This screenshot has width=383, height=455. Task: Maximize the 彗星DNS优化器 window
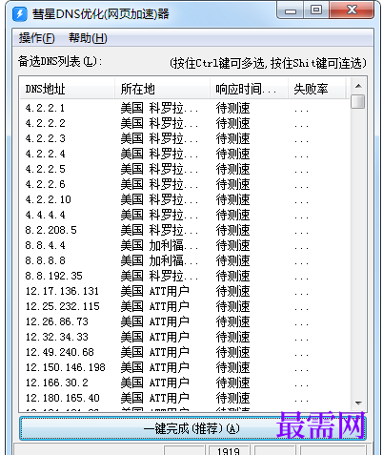click(316, 10)
